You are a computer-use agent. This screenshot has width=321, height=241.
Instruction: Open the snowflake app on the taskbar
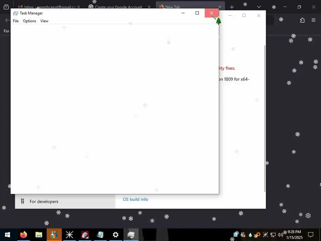pyautogui.click(x=69, y=235)
